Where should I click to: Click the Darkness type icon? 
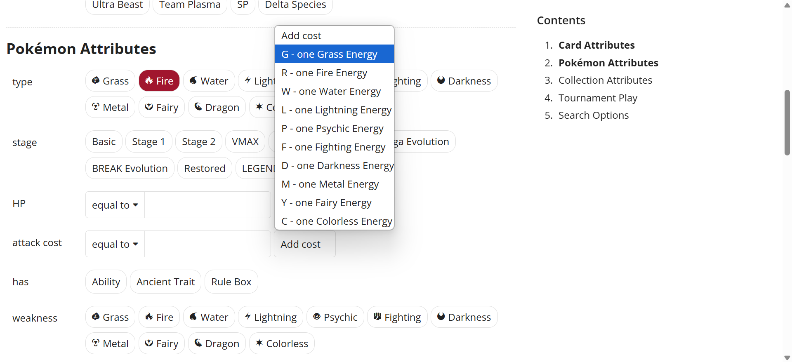(441, 80)
